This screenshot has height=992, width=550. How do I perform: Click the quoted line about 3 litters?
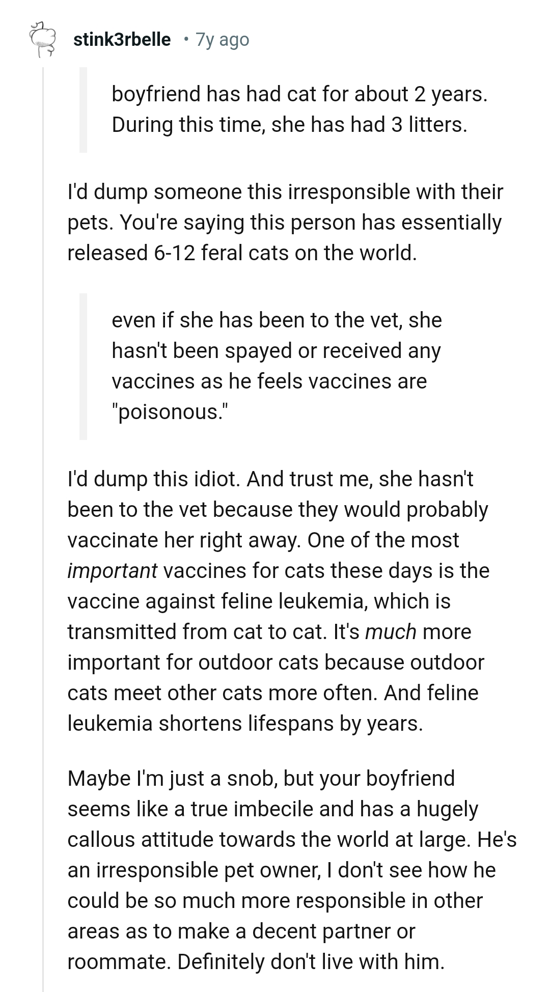click(289, 125)
